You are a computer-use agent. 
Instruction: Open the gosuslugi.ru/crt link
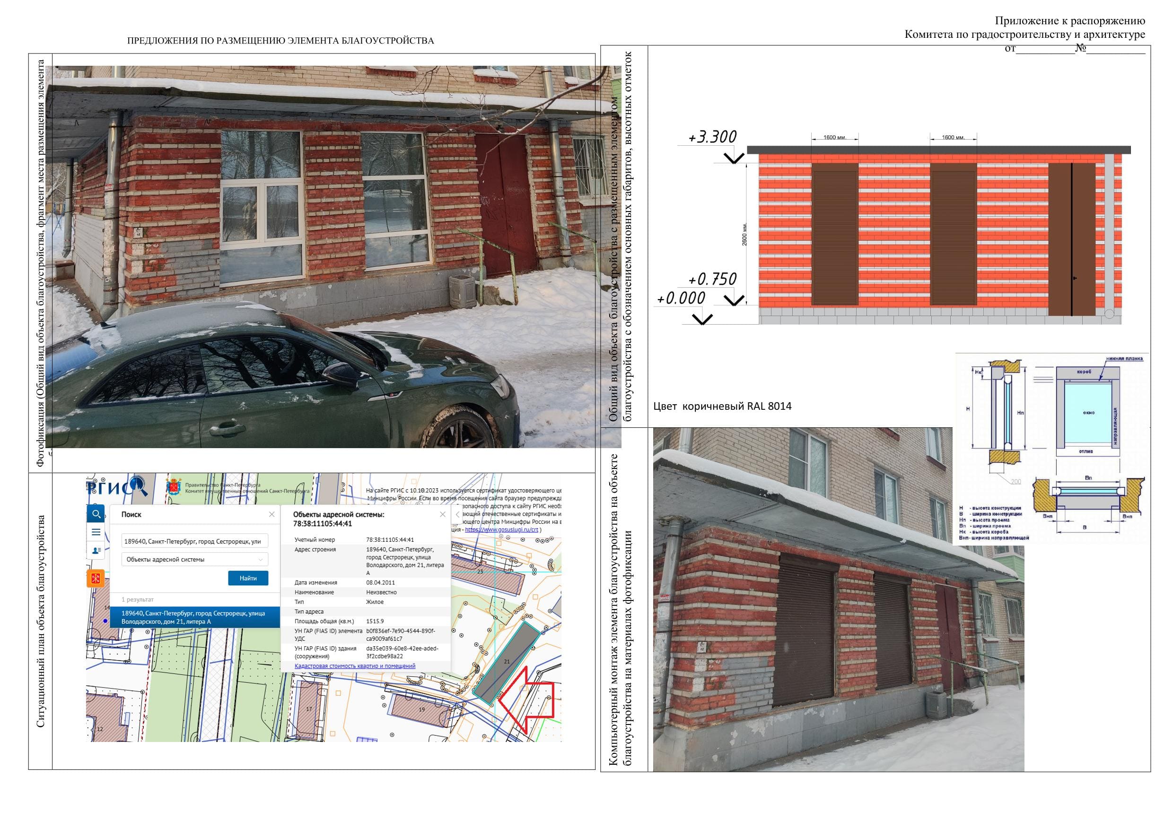[x=502, y=530]
